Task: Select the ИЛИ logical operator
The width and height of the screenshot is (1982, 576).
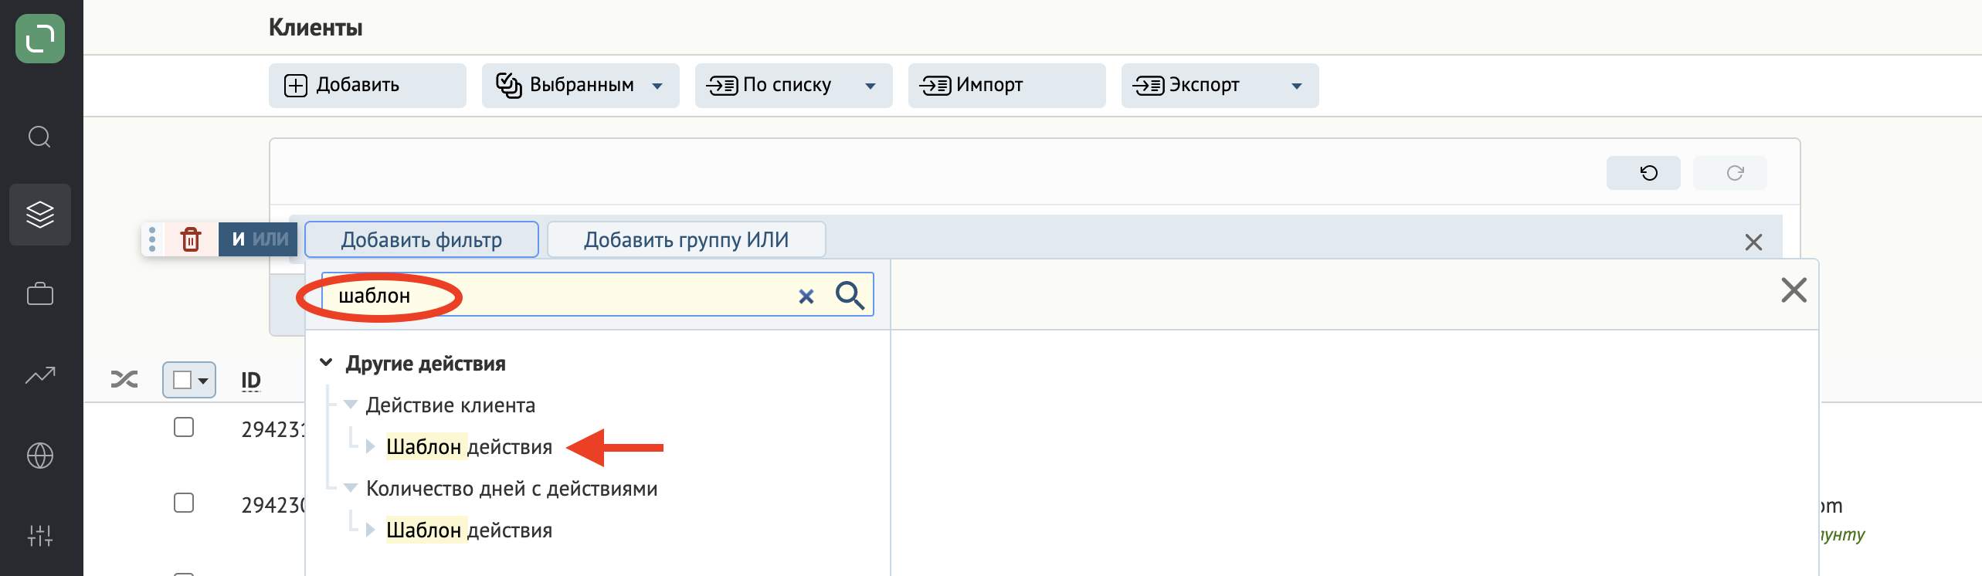Action: pyautogui.click(x=270, y=239)
